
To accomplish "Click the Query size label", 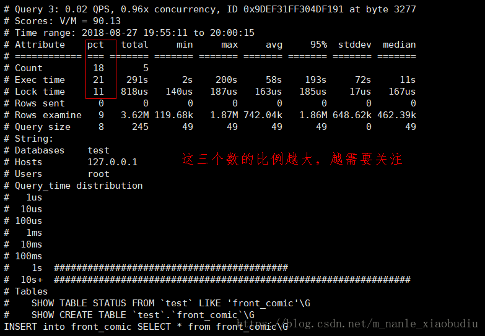I will pos(43,127).
